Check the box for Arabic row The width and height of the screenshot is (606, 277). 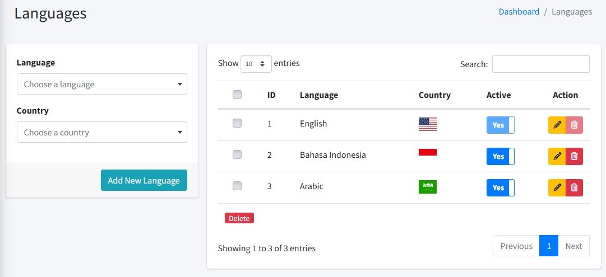pos(237,186)
